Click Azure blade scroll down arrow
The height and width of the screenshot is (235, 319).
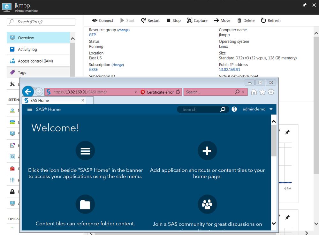(x=316, y=224)
